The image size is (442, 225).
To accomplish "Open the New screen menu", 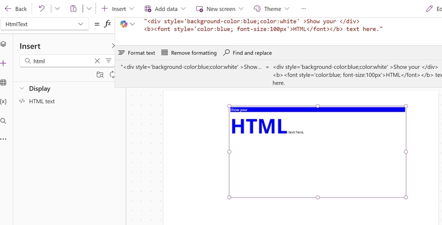I will point(219,9).
